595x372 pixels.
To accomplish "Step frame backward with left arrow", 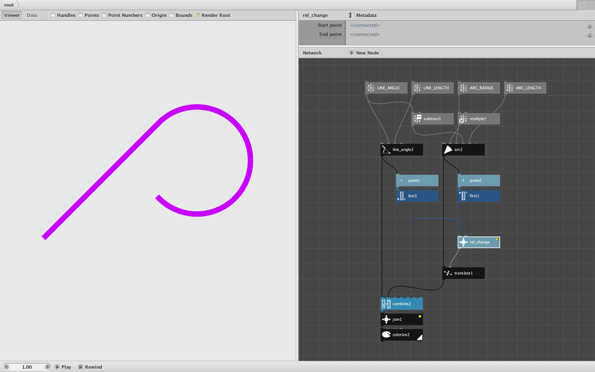I will point(6,367).
